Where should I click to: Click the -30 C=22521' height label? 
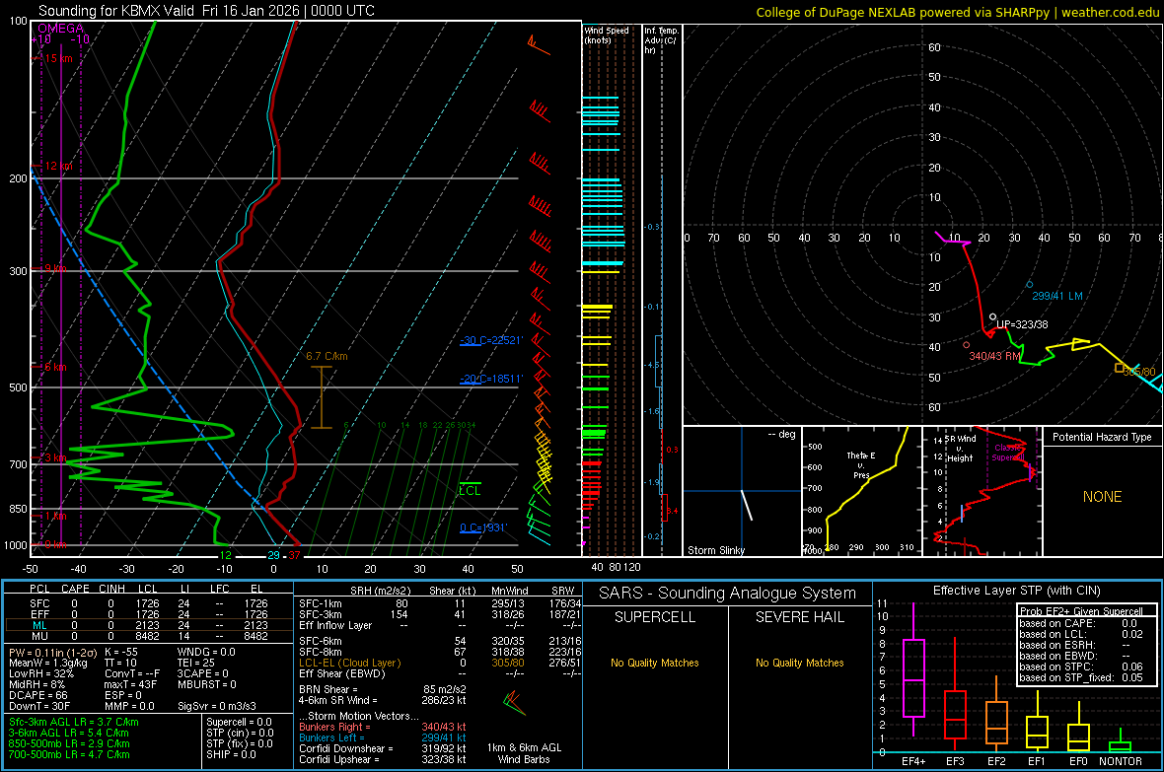491,340
